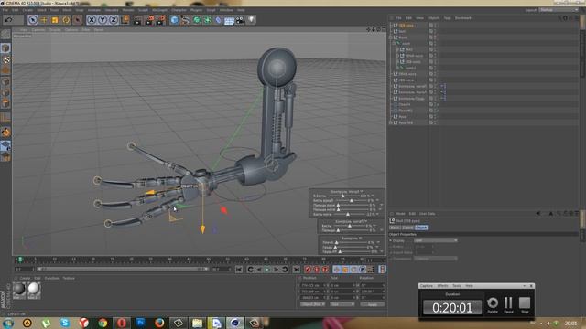Select the orange Snap icon in left toolbar

click(5, 132)
